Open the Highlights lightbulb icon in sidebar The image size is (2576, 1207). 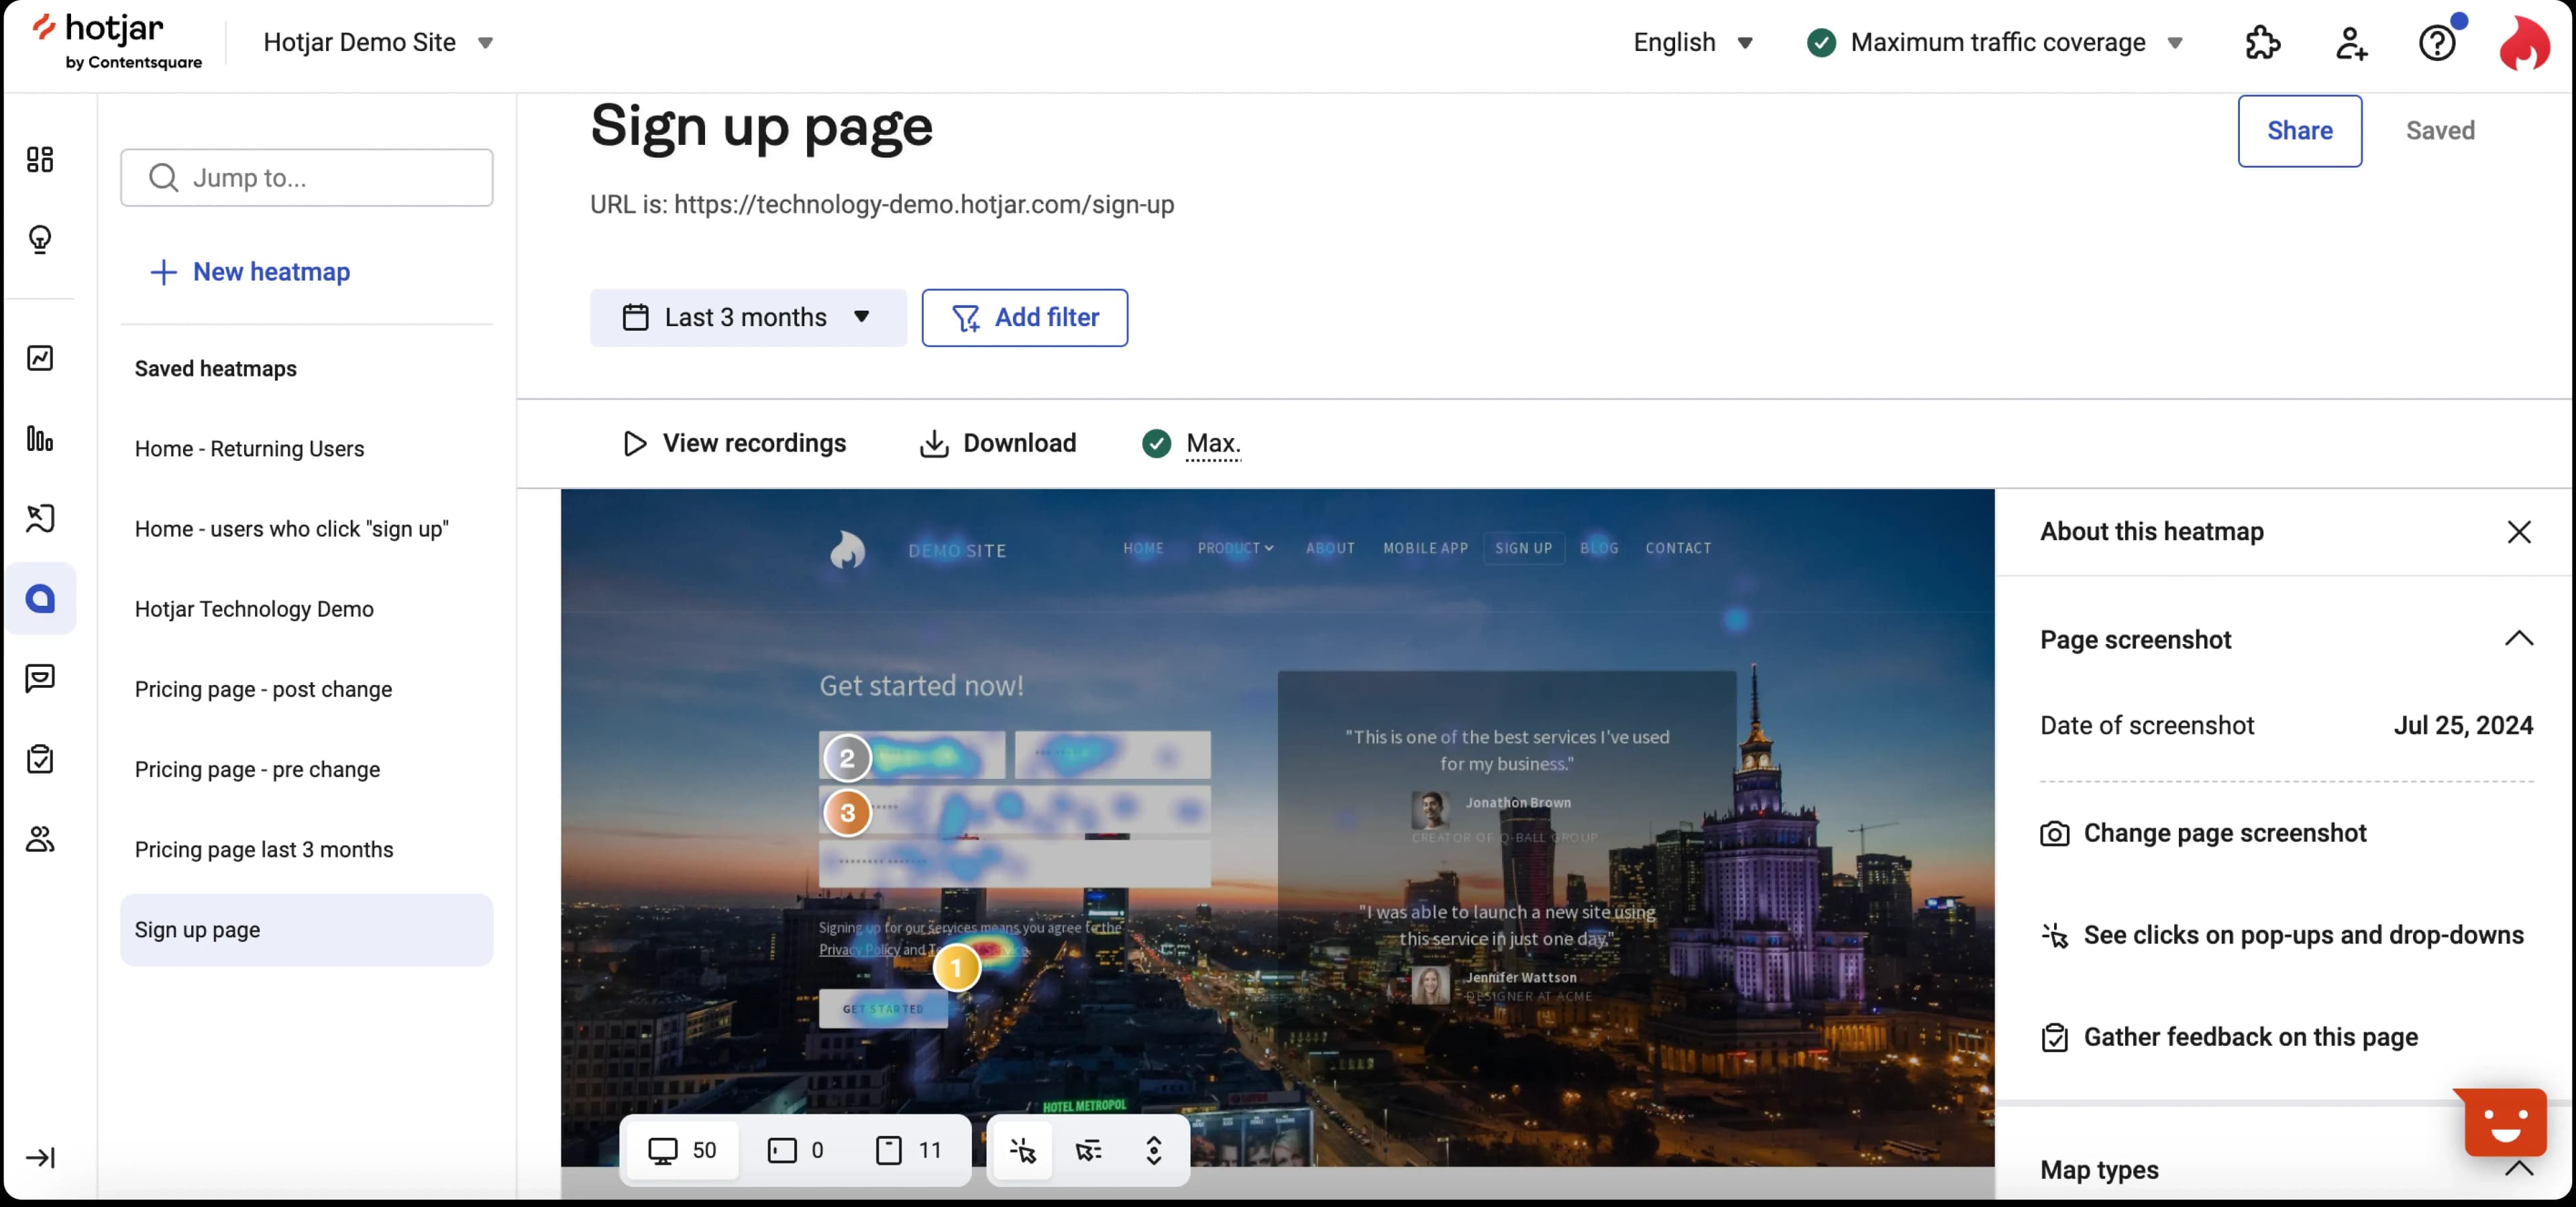40,239
